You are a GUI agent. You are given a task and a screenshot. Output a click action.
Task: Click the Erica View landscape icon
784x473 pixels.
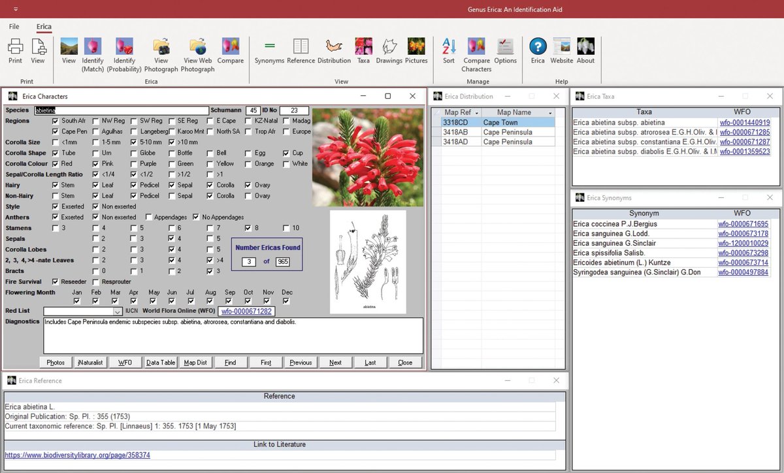click(x=69, y=47)
